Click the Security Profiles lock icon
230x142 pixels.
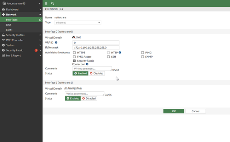point(4,35)
